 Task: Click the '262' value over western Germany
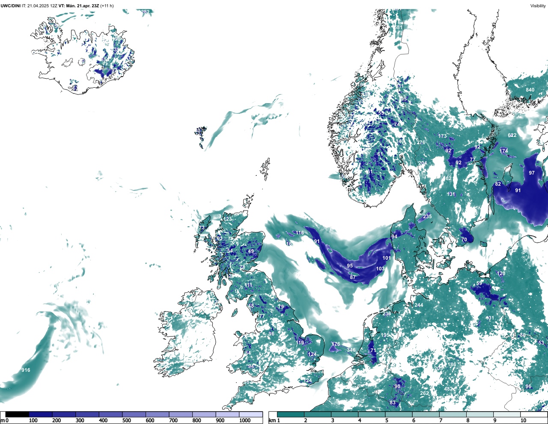(424, 393)
